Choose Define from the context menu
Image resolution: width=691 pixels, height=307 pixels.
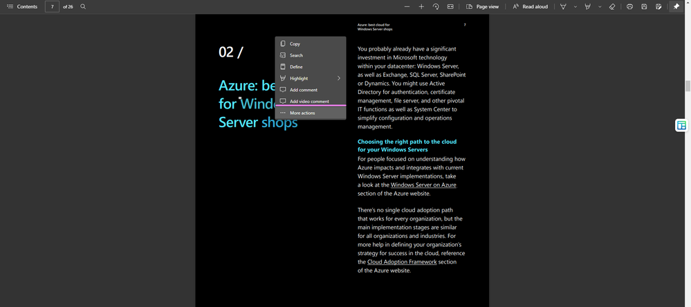311,66
